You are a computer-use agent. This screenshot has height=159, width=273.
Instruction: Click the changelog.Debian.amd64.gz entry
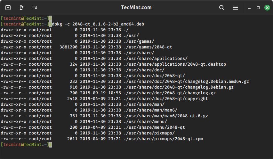[186, 81]
